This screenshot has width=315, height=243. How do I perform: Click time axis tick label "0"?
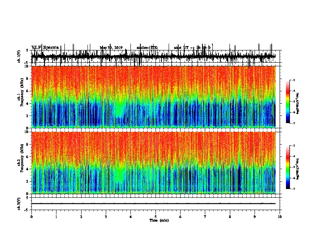click(x=31, y=217)
